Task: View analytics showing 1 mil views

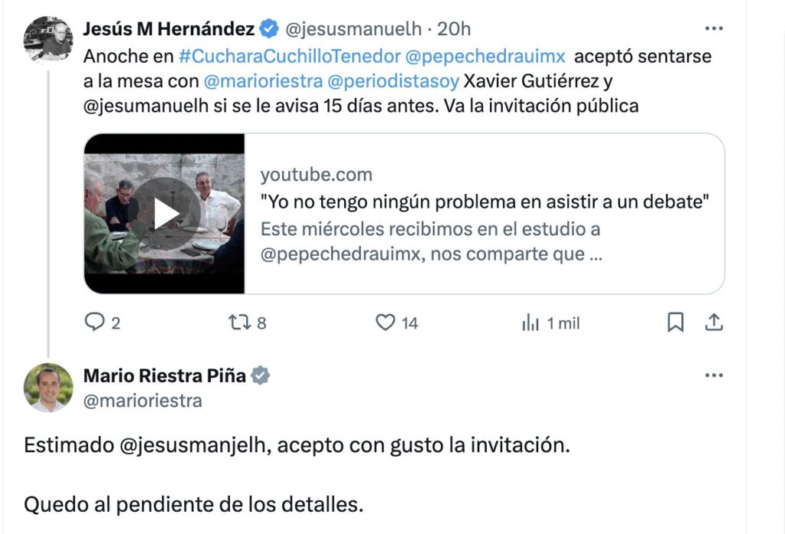Action: click(x=530, y=323)
